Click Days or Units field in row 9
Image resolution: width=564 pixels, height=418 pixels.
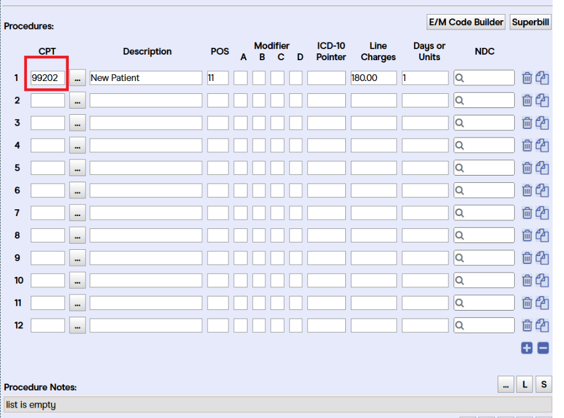point(425,258)
